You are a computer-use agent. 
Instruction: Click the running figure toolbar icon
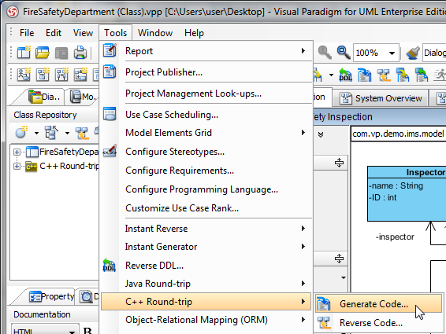pyautogui.click(x=440, y=75)
